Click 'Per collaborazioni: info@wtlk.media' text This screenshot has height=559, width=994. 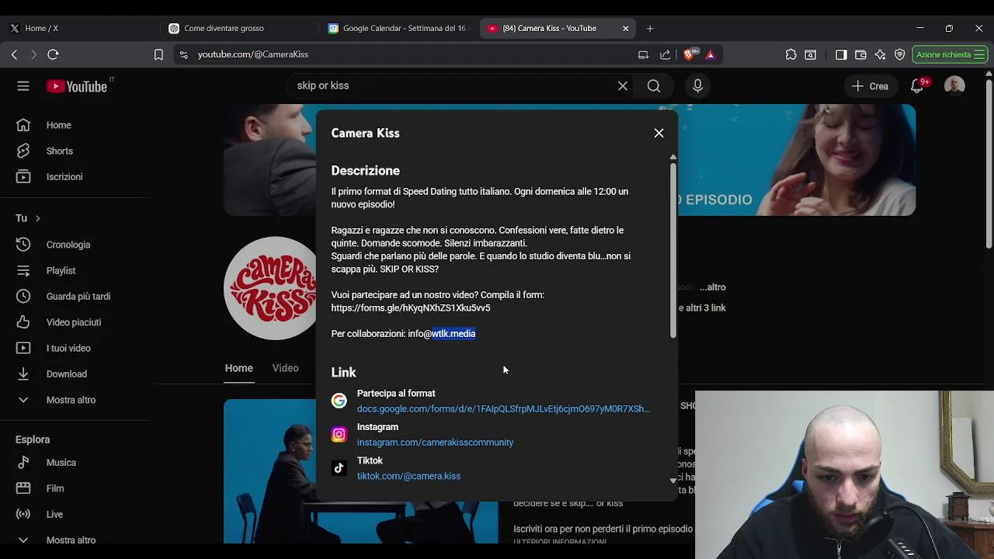403,334
